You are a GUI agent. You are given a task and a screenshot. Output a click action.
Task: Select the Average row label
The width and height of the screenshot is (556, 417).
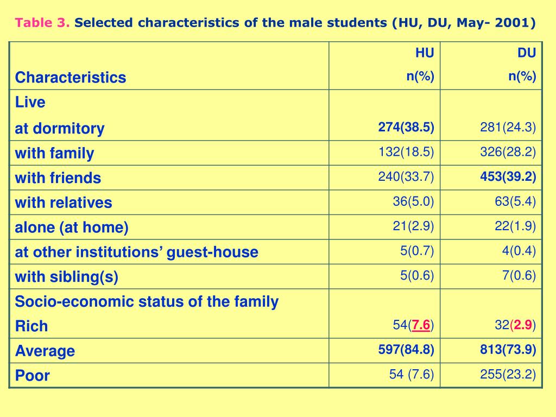45,351
